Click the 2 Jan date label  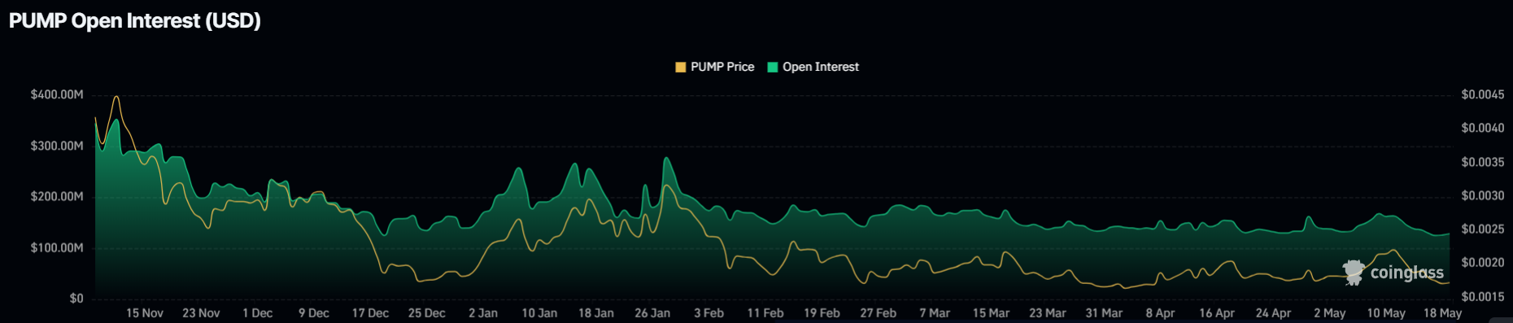[483, 313]
